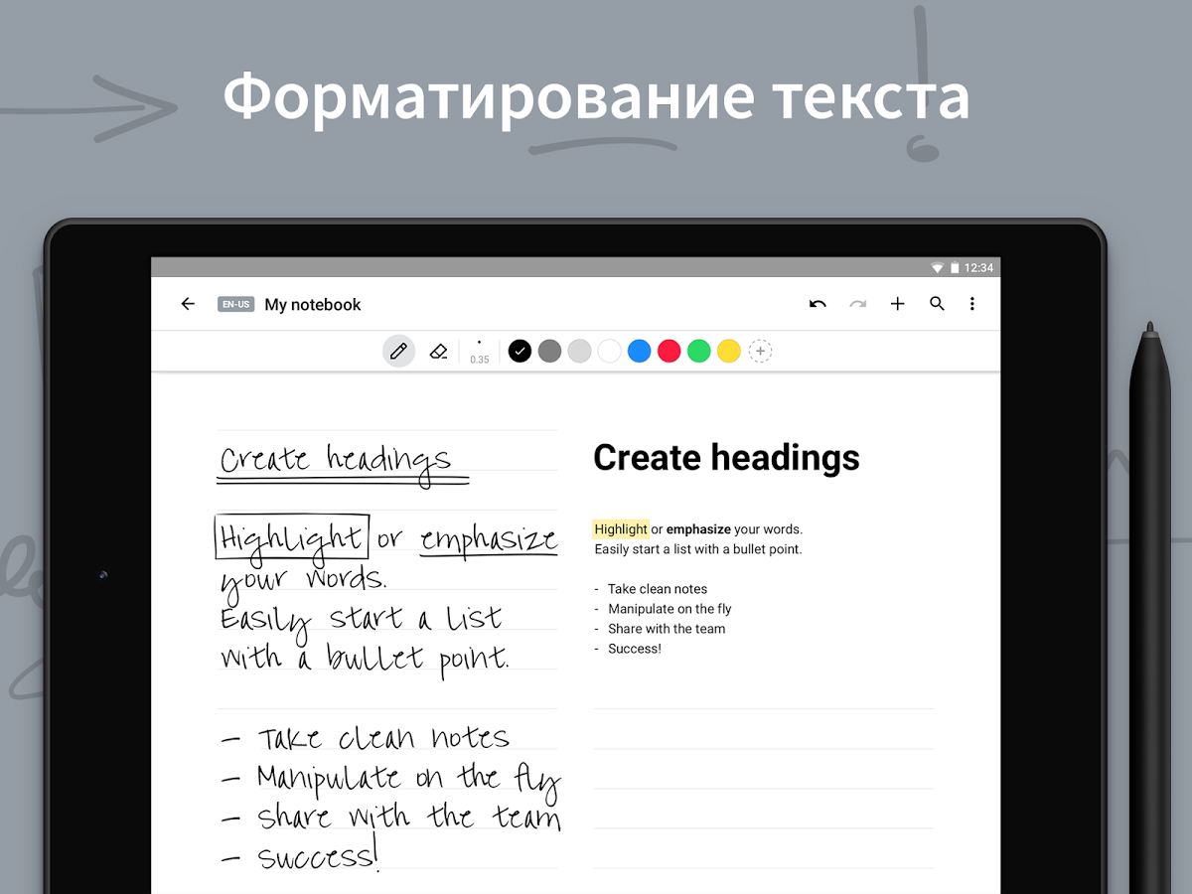1192x894 pixels.
Task: Undo the last stroke
Action: tap(818, 304)
